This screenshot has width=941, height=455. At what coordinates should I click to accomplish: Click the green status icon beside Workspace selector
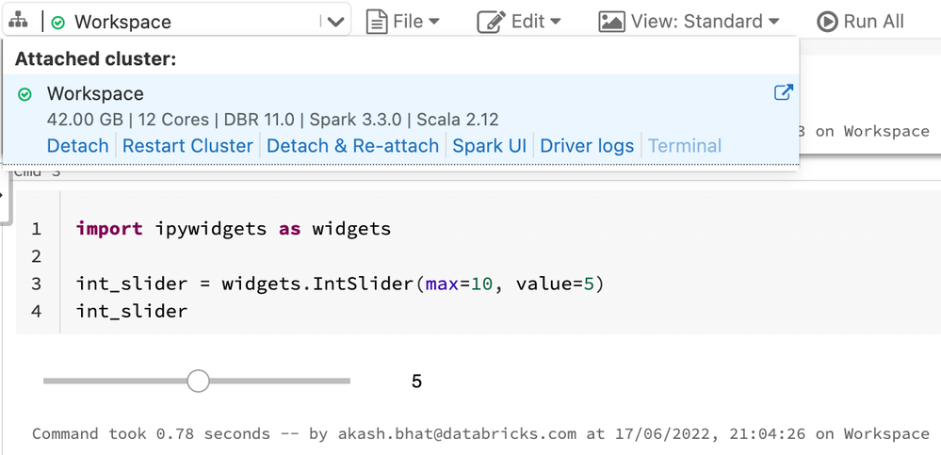(58, 22)
